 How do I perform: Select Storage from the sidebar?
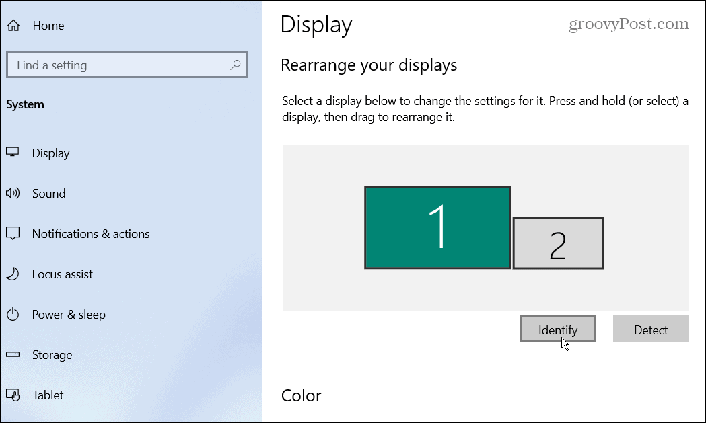point(52,354)
